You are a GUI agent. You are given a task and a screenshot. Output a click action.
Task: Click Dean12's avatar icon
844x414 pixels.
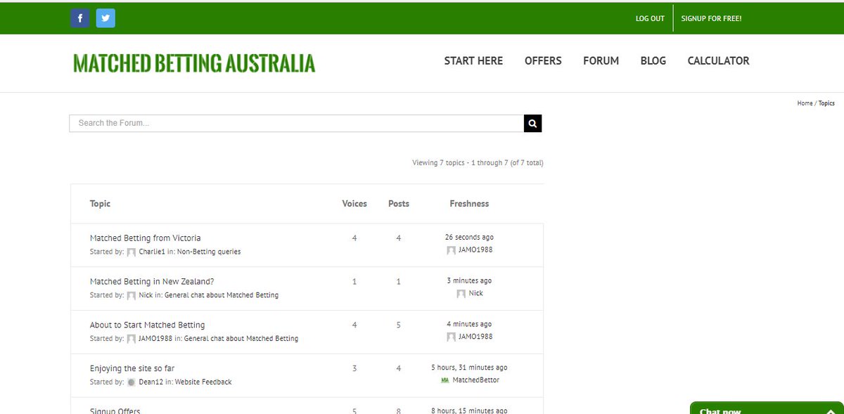coord(131,382)
